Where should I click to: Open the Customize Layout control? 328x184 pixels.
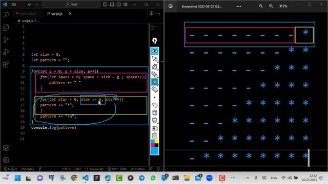pos(125,5)
